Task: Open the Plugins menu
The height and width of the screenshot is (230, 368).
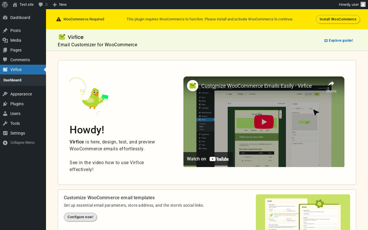Action: pyautogui.click(x=17, y=104)
